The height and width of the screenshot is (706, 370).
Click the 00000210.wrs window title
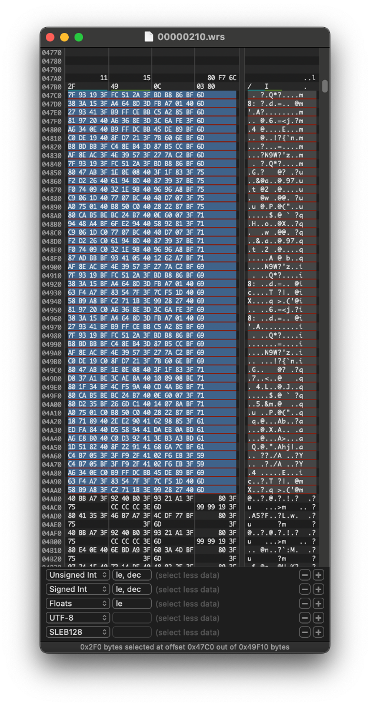point(191,37)
